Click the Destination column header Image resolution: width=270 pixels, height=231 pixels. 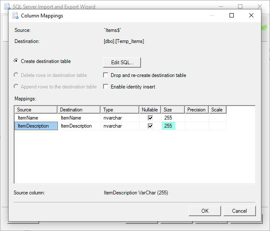[x=79, y=110]
